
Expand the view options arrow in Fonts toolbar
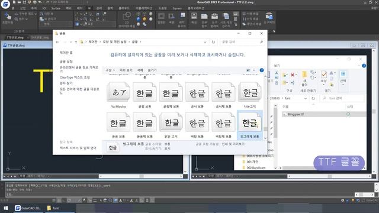click(x=254, y=70)
